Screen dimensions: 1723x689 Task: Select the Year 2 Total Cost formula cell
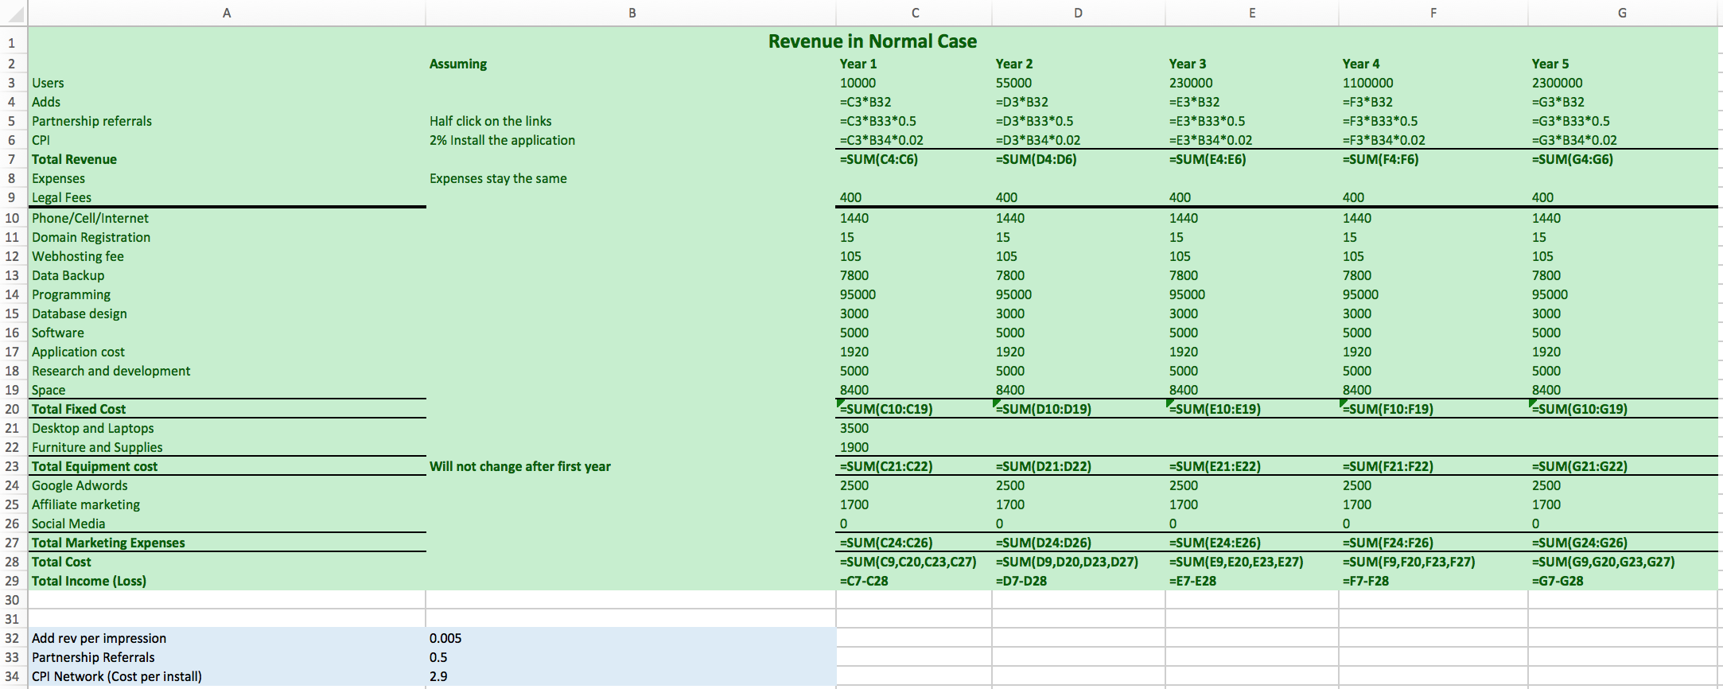1067,562
